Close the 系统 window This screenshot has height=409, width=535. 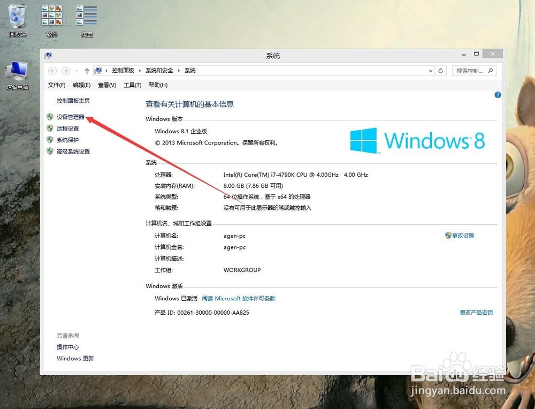(493, 54)
